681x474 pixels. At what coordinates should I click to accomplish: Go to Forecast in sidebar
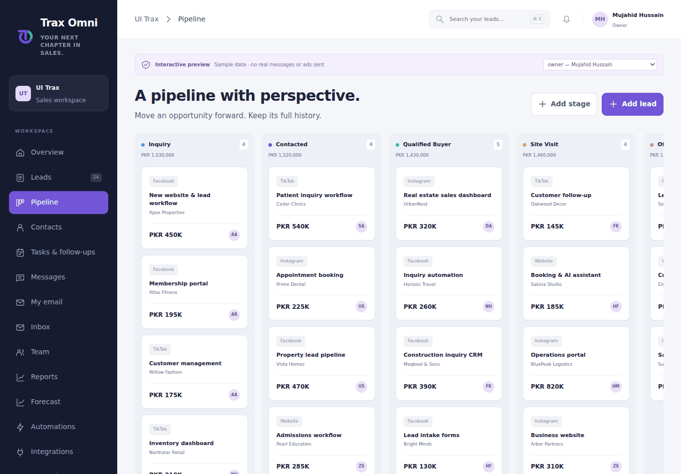pyautogui.click(x=58, y=402)
